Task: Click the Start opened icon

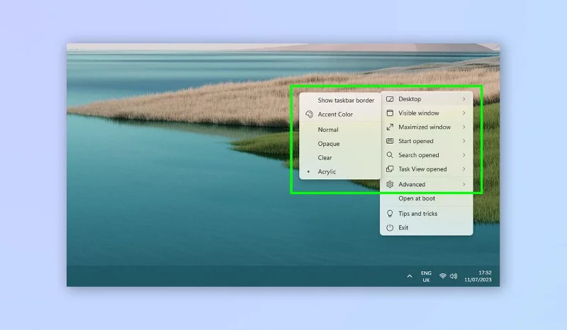Action: click(390, 141)
